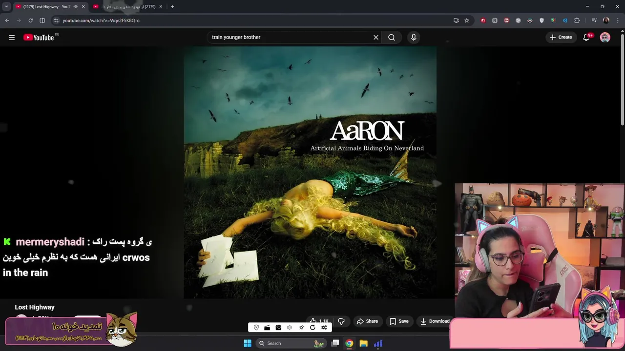The image size is (625, 351).
Task: Click the clapperboard record icon
Action: (x=267, y=328)
